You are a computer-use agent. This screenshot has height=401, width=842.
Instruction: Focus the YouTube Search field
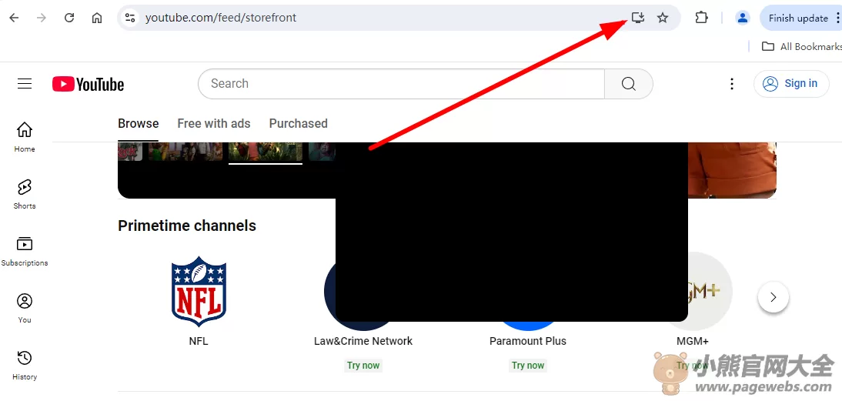click(x=401, y=84)
